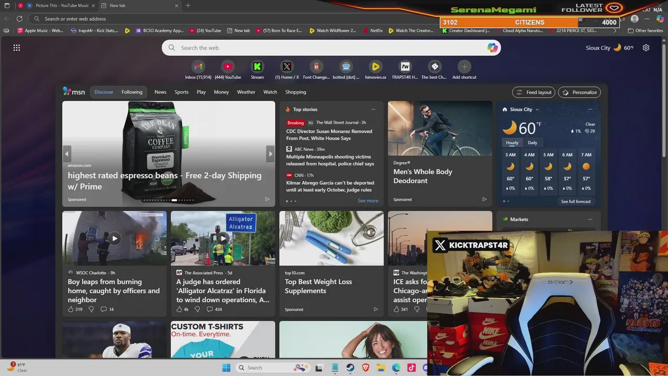Launch Steam from the taskbar
The width and height of the screenshot is (668, 376).
point(350,368)
